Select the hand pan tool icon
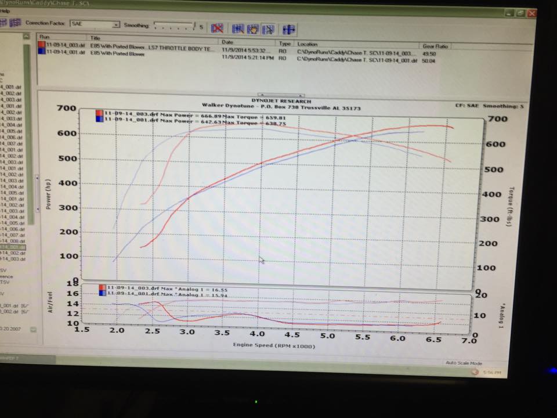The width and height of the screenshot is (557, 418). tap(253, 28)
